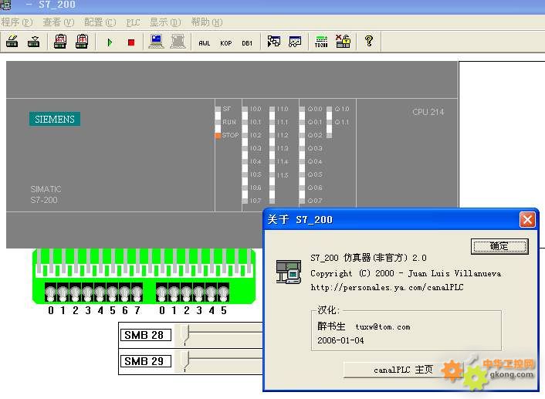Start the PLC with the green Run arrow

110,42
